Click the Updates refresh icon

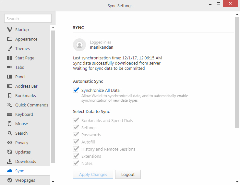[10, 152]
